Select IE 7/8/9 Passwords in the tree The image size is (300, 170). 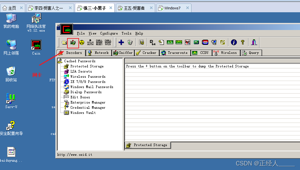[88, 82]
